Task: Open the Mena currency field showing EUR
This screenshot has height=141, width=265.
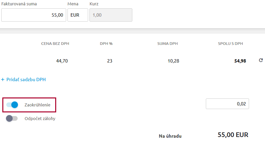Action: coord(77,15)
